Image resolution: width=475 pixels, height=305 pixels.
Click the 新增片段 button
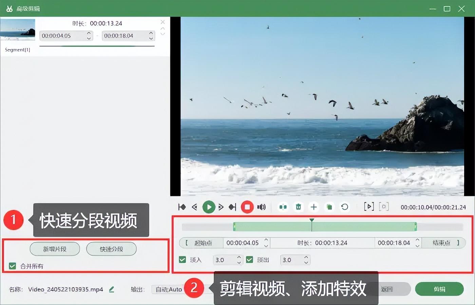(55, 249)
